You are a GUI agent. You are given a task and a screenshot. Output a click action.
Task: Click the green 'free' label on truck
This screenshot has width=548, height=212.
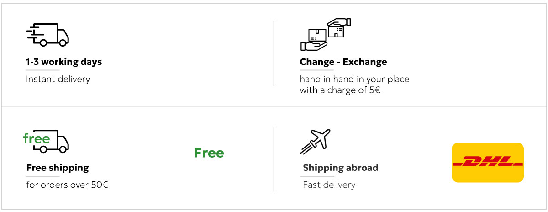tap(37, 138)
